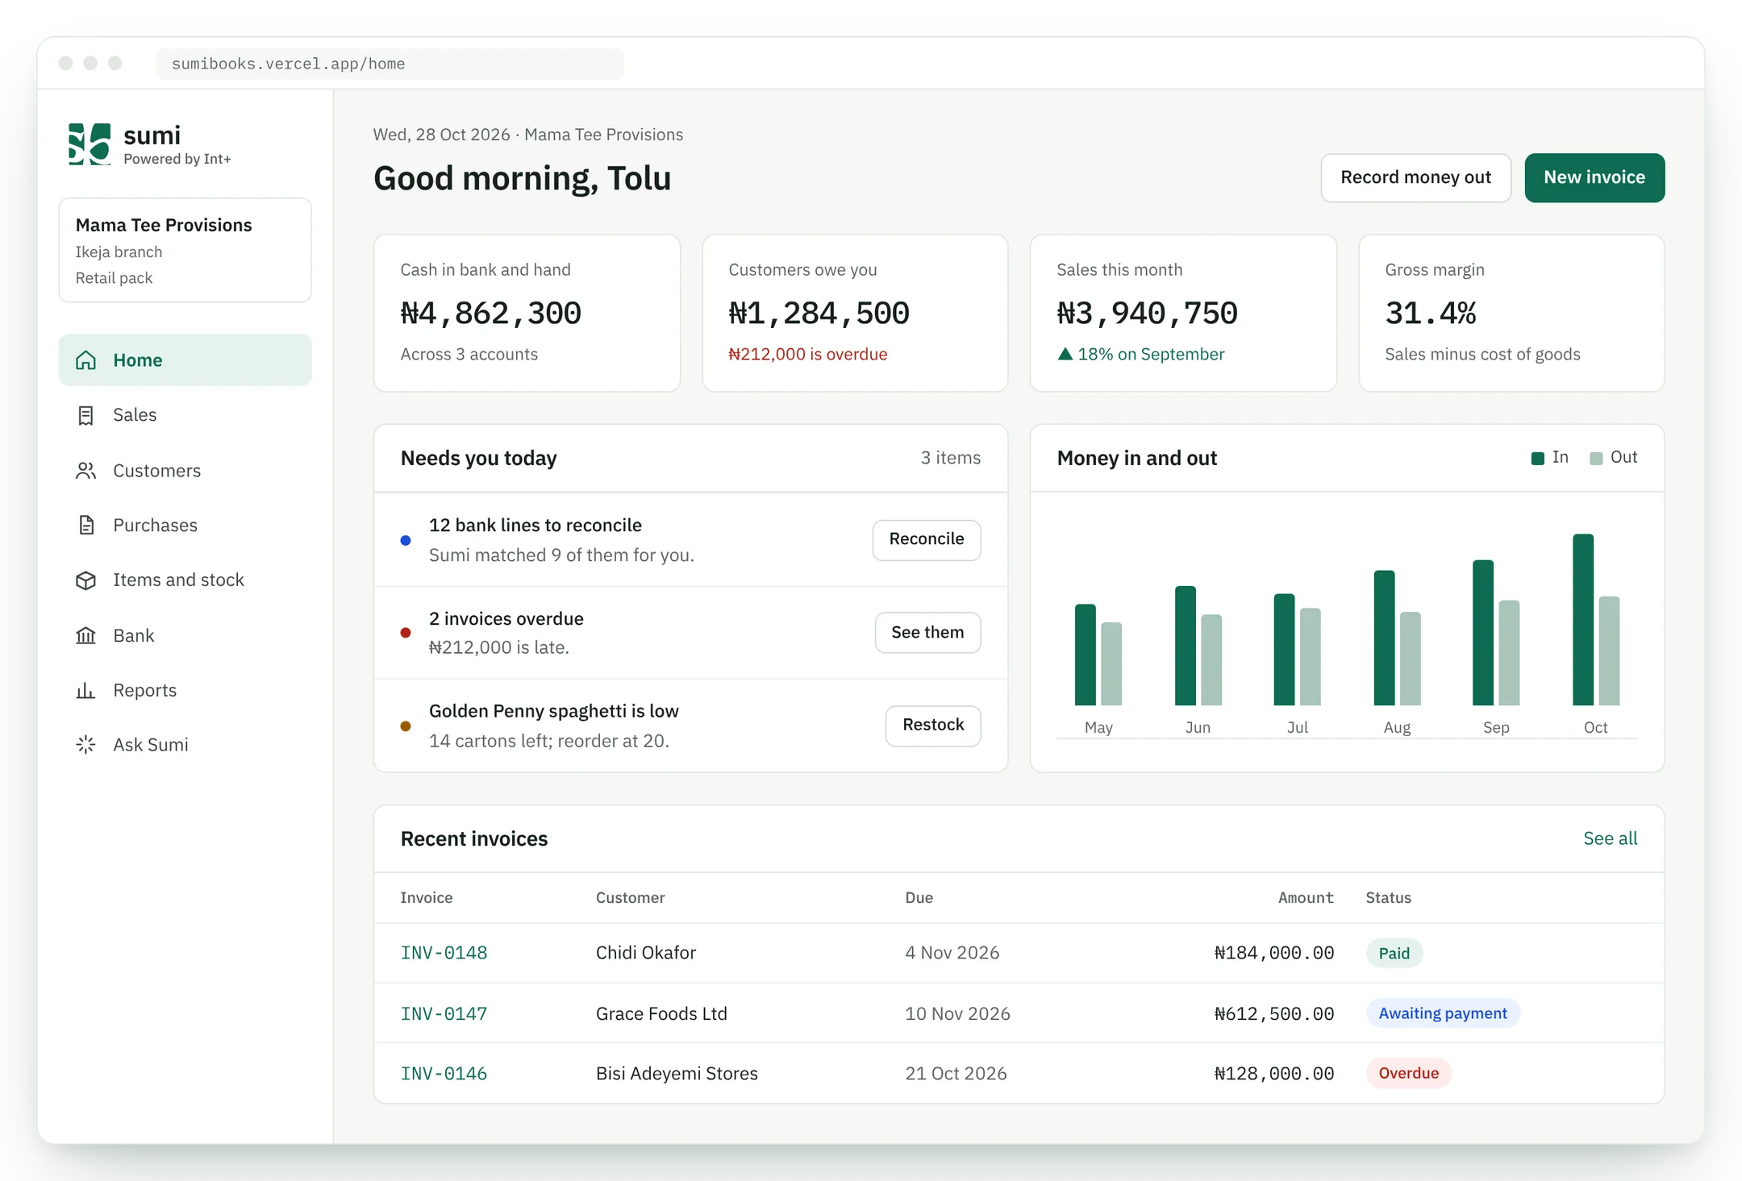Click the Overdue status badge

1408,1073
